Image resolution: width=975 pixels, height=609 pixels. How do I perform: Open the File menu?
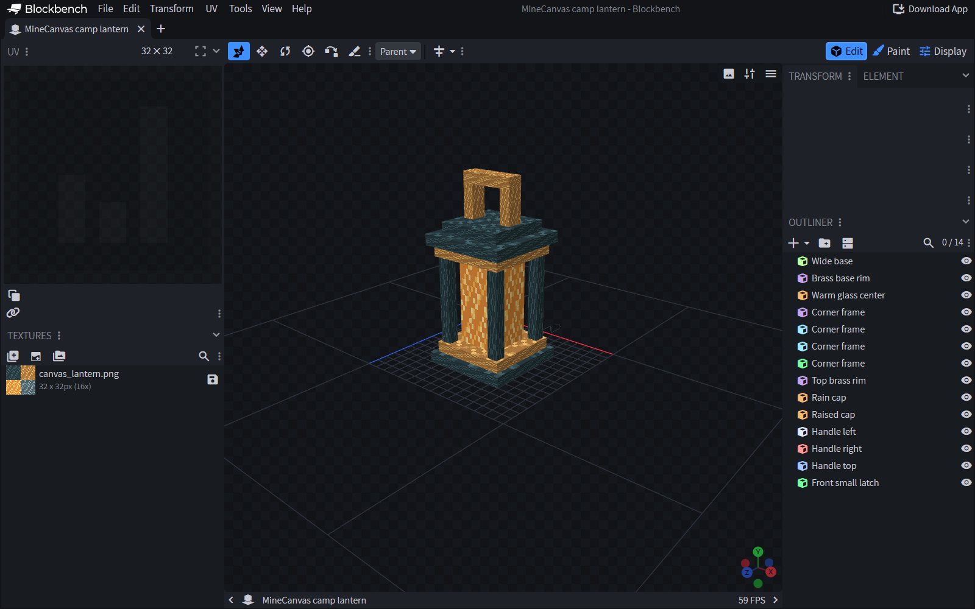point(105,9)
